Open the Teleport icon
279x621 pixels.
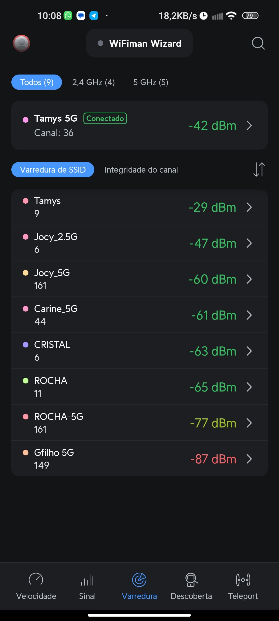click(243, 580)
